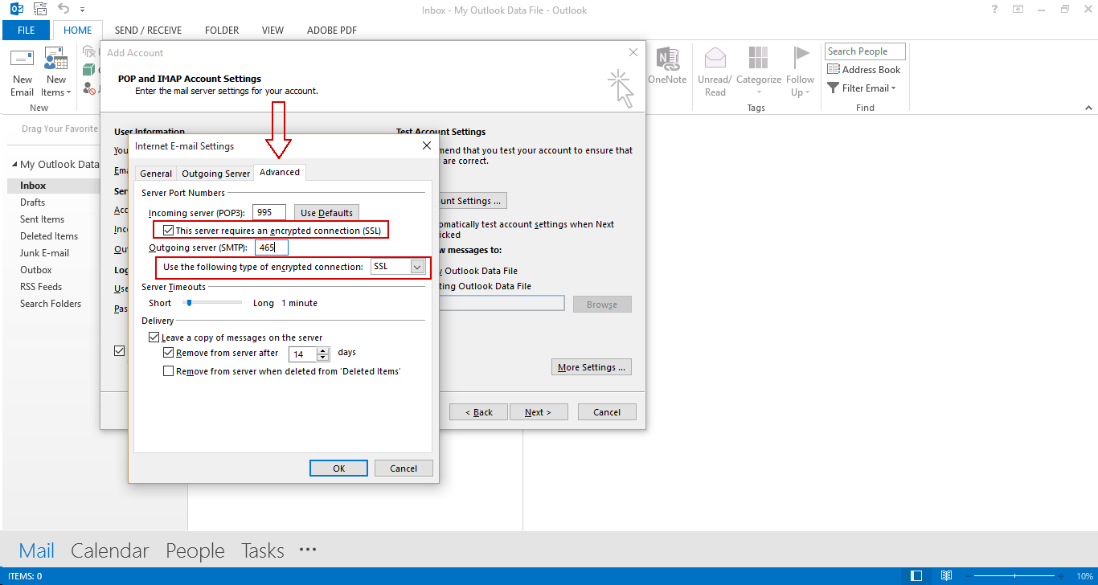Click the Send/Receive All Folders quick access icon
Image resolution: width=1098 pixels, height=585 pixels.
click(x=40, y=10)
